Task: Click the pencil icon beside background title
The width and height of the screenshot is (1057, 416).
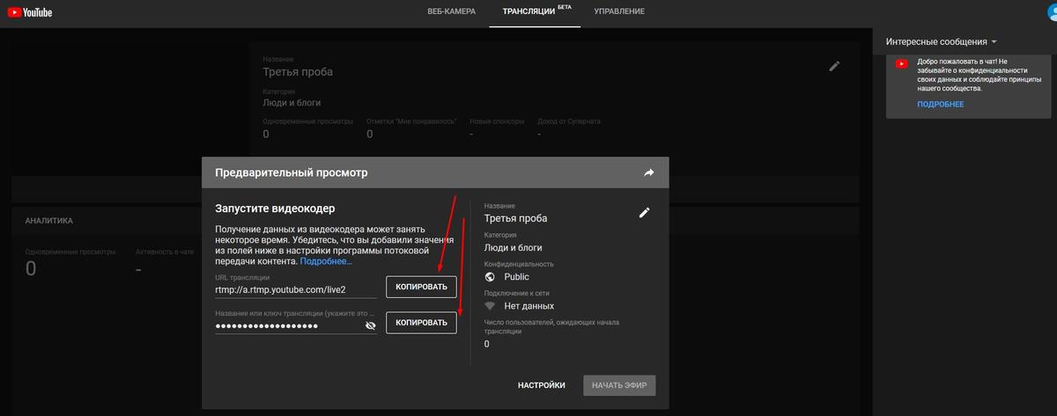Action: click(x=834, y=66)
